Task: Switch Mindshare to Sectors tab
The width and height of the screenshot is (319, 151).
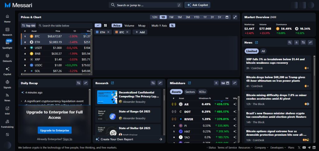Action: [x=190, y=92]
